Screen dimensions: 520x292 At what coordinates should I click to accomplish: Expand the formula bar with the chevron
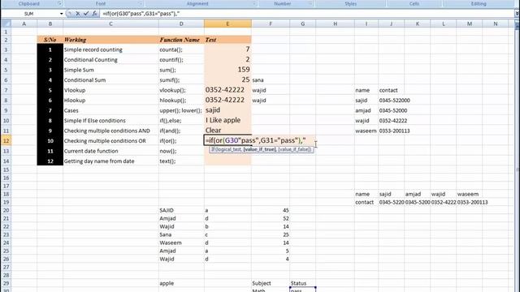[517, 14]
